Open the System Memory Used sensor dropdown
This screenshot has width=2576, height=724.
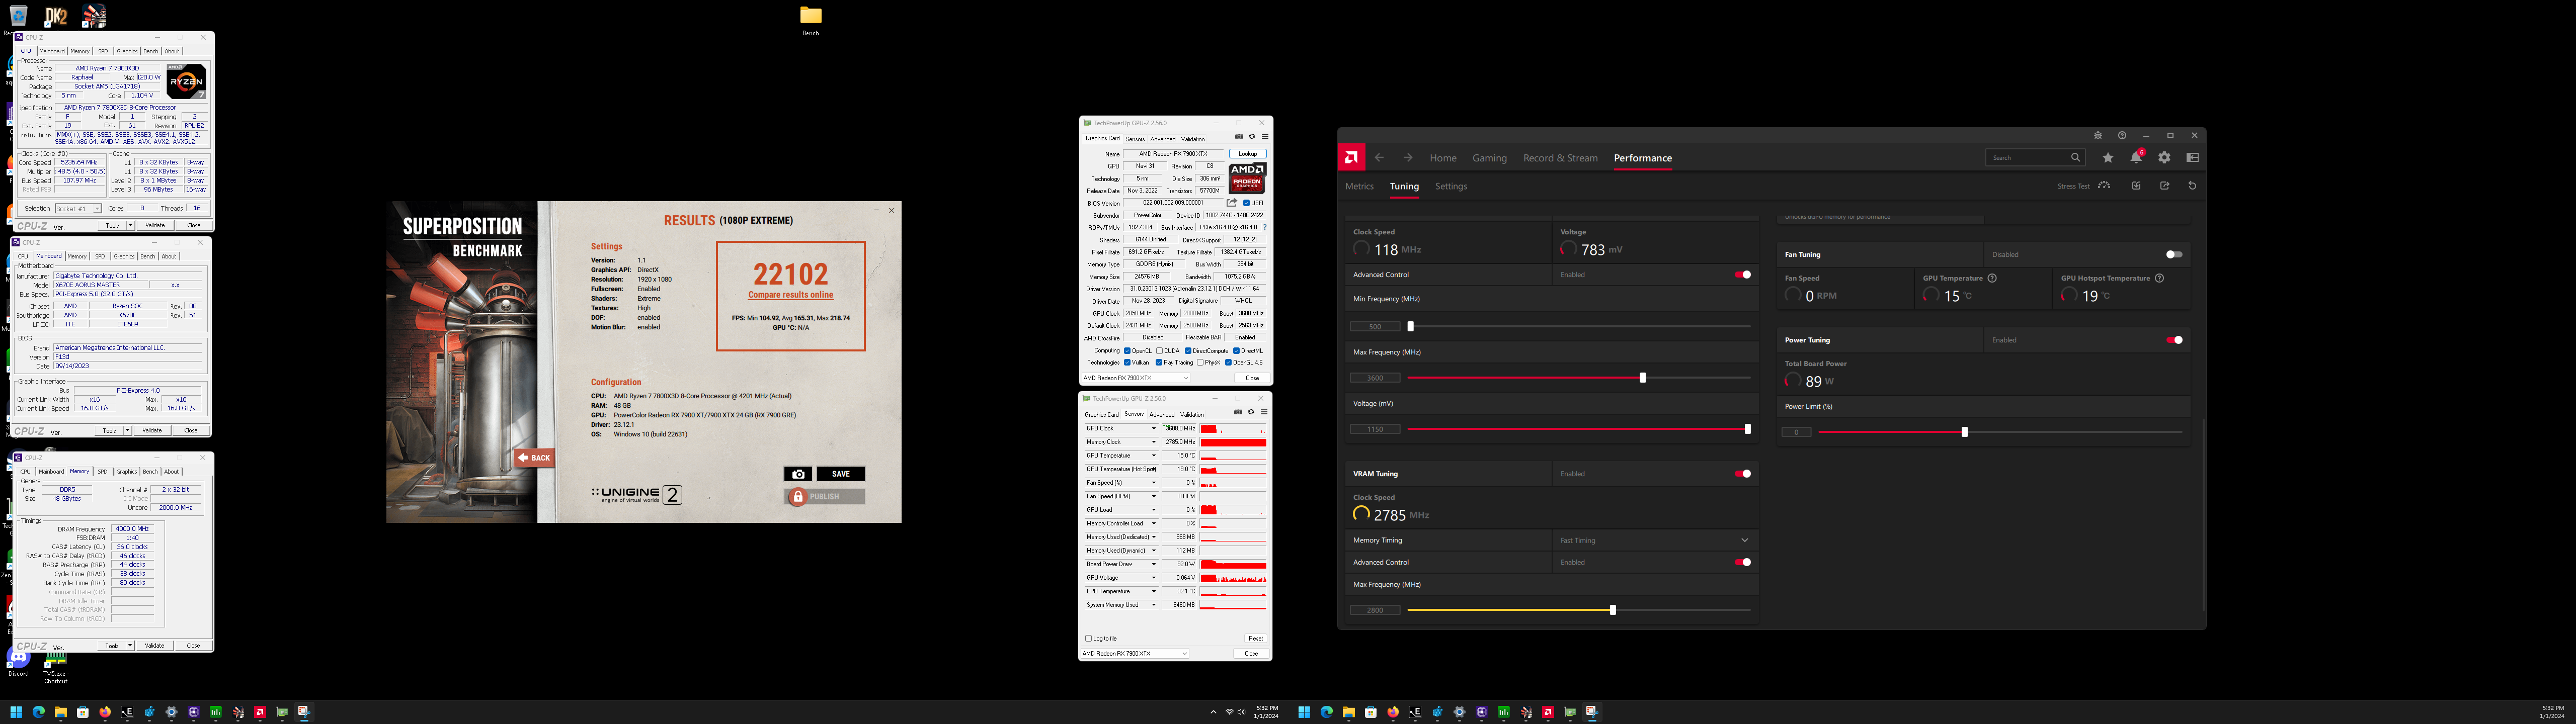coord(1153,605)
